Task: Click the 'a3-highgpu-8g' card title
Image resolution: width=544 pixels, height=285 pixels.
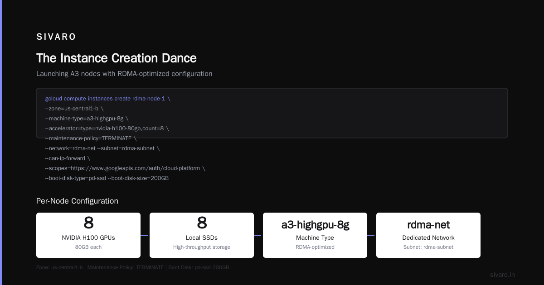Action: (315, 224)
